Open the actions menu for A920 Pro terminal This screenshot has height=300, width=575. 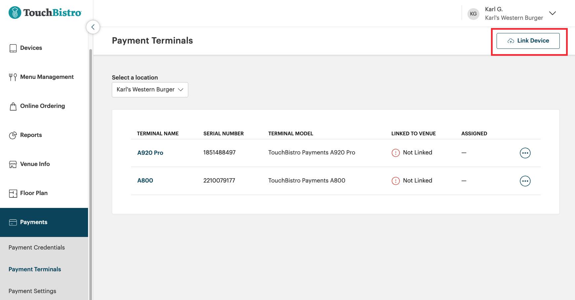(525, 153)
